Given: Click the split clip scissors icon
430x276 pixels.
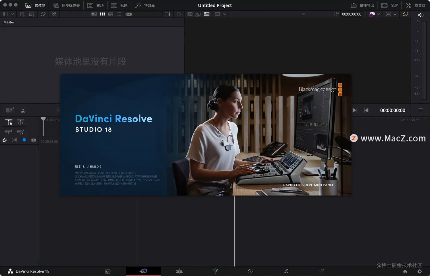Looking at the screenshot, I should coord(23,111).
